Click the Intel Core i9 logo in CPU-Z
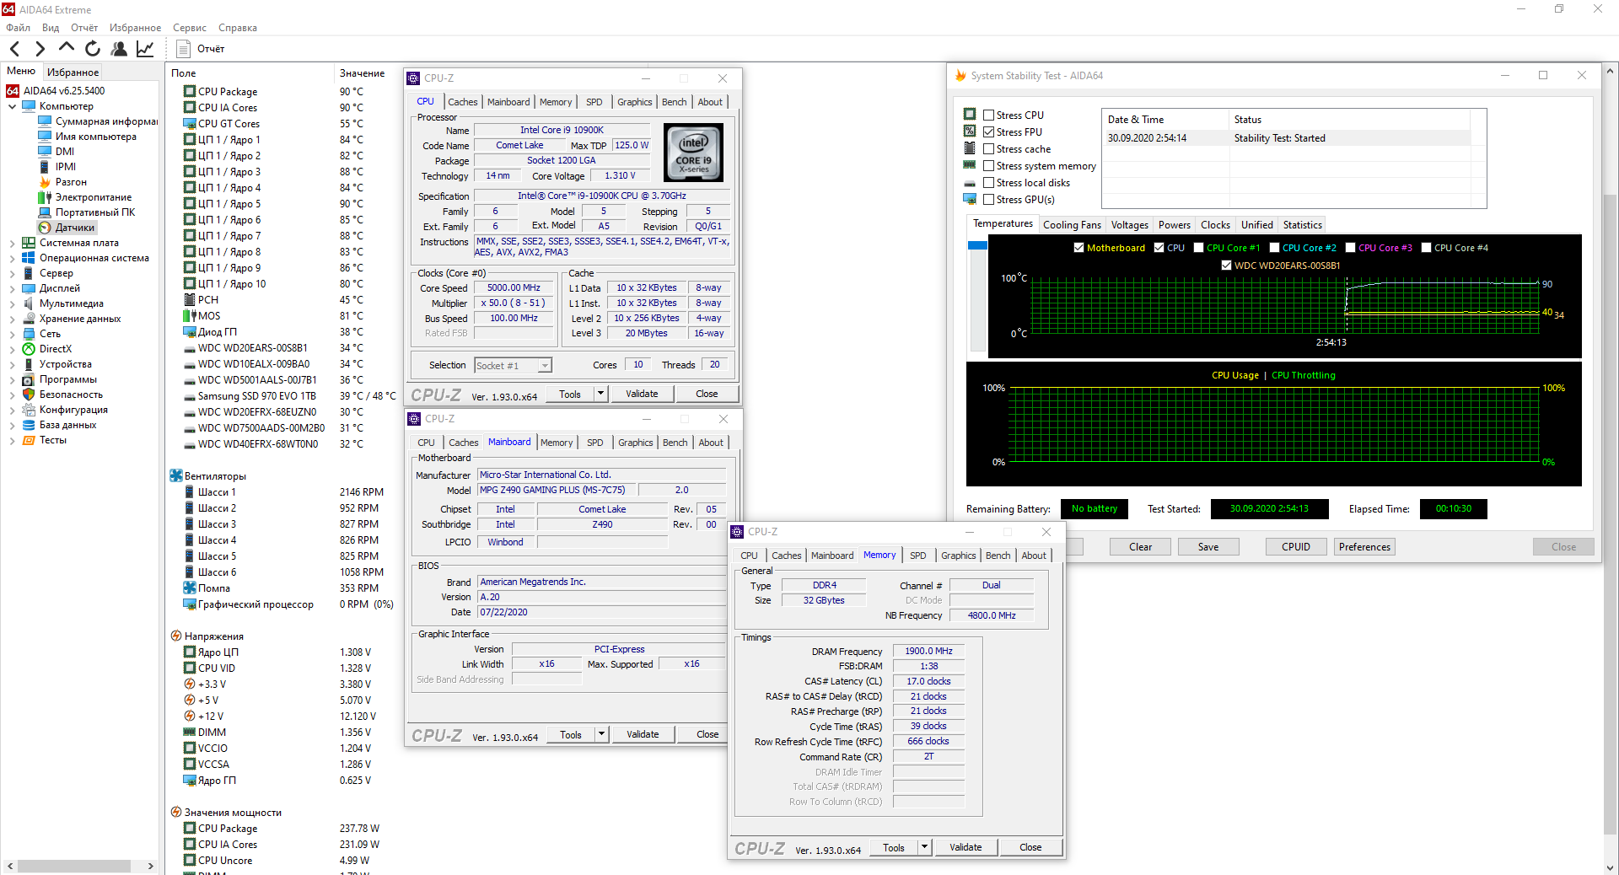Viewport: 1619px width, 875px height. pos(694,153)
